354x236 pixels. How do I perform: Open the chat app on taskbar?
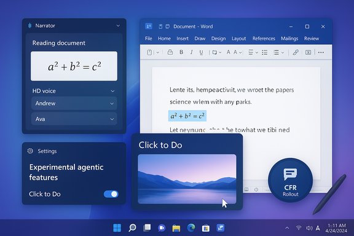pyautogui.click(x=162, y=228)
